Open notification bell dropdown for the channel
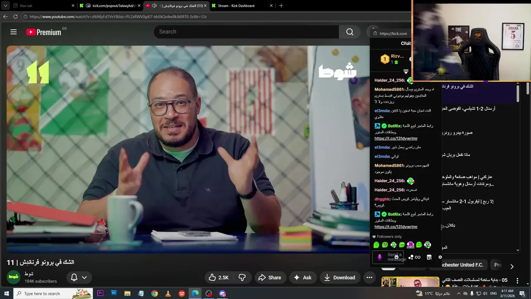Image resolution: width=531 pixels, height=299 pixels. [x=79, y=277]
